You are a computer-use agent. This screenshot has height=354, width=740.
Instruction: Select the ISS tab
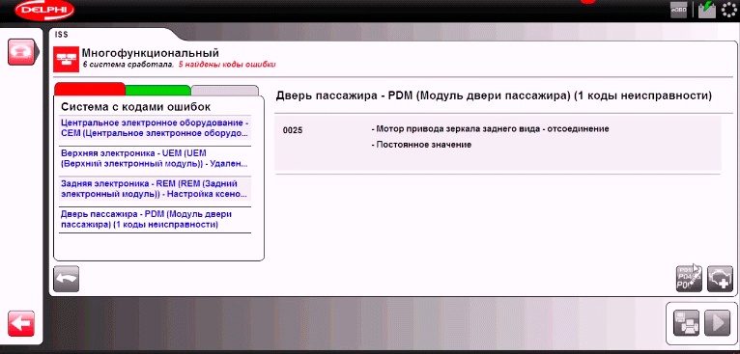pyautogui.click(x=62, y=35)
